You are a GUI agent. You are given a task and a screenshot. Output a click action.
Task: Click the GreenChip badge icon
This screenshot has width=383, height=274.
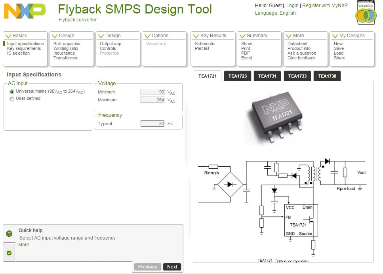tap(366, 13)
